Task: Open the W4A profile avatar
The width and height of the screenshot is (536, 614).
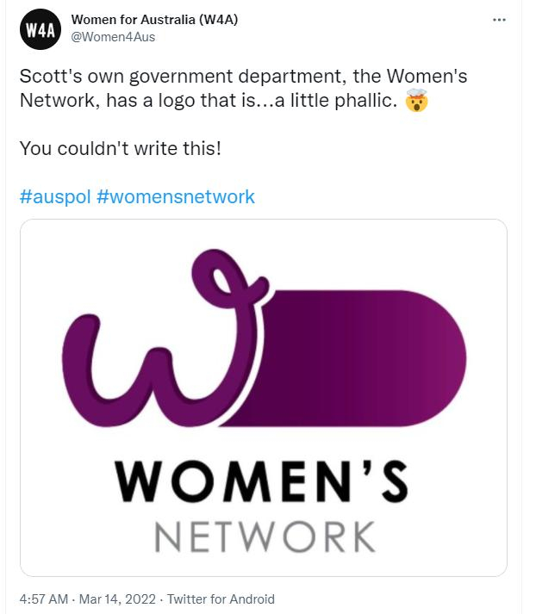Action: [40, 30]
